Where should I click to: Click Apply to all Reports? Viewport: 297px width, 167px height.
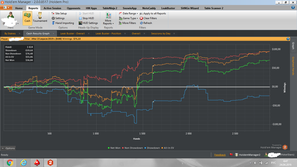coord(153,14)
